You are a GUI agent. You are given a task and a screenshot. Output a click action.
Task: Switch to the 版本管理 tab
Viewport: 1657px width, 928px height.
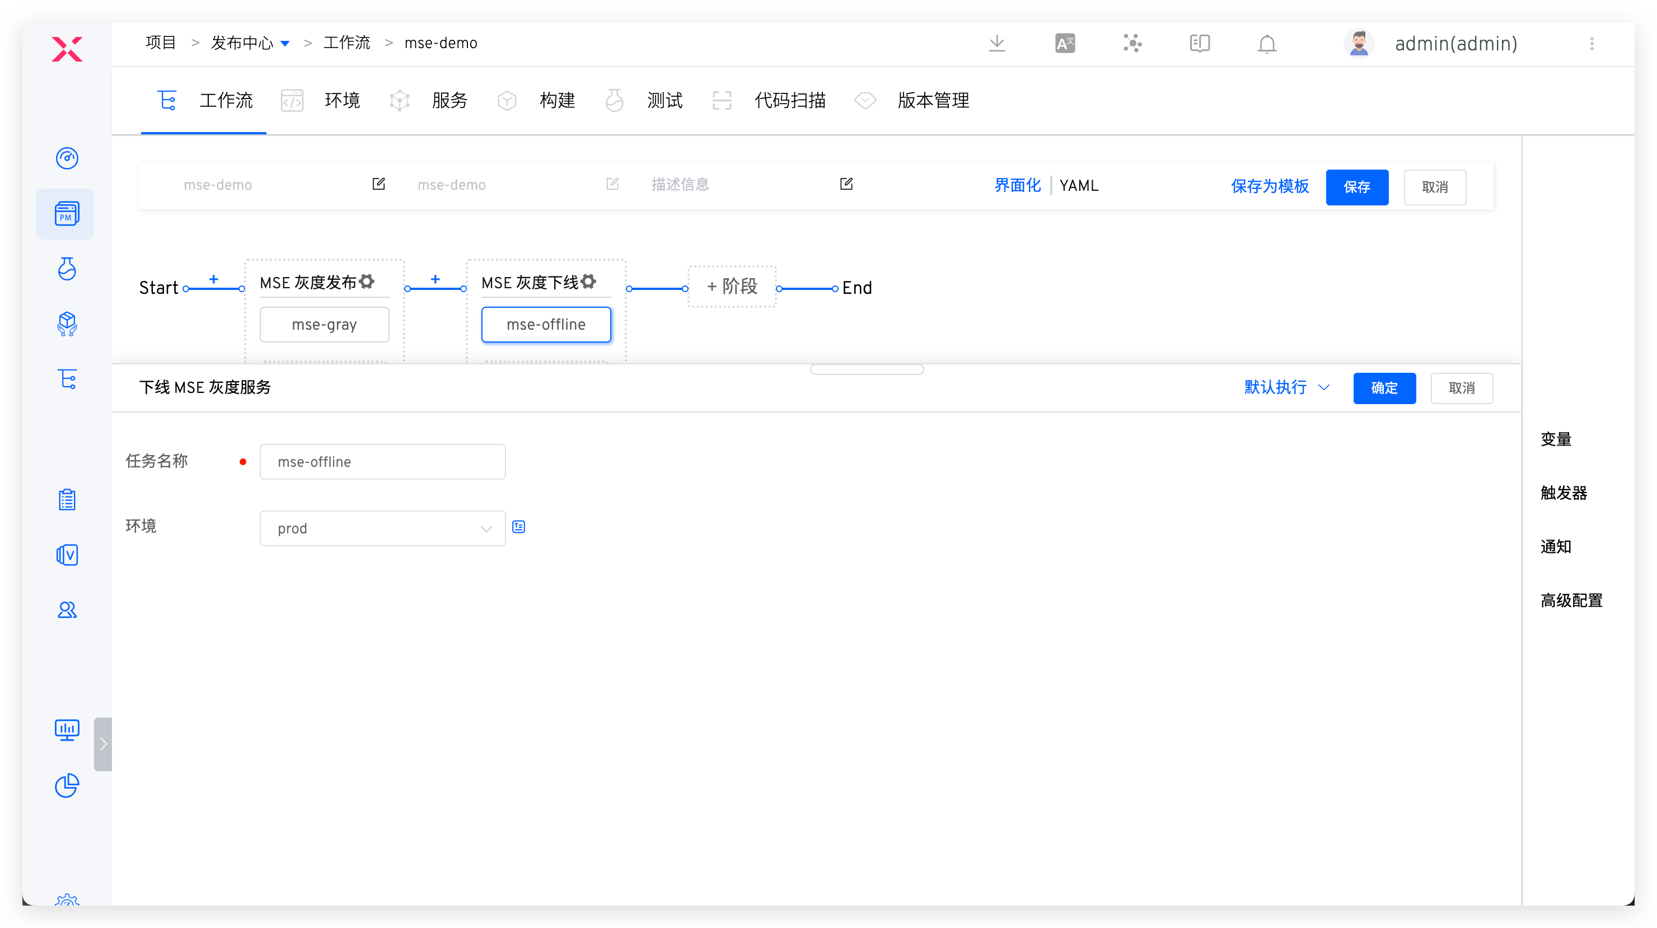pyautogui.click(x=933, y=101)
